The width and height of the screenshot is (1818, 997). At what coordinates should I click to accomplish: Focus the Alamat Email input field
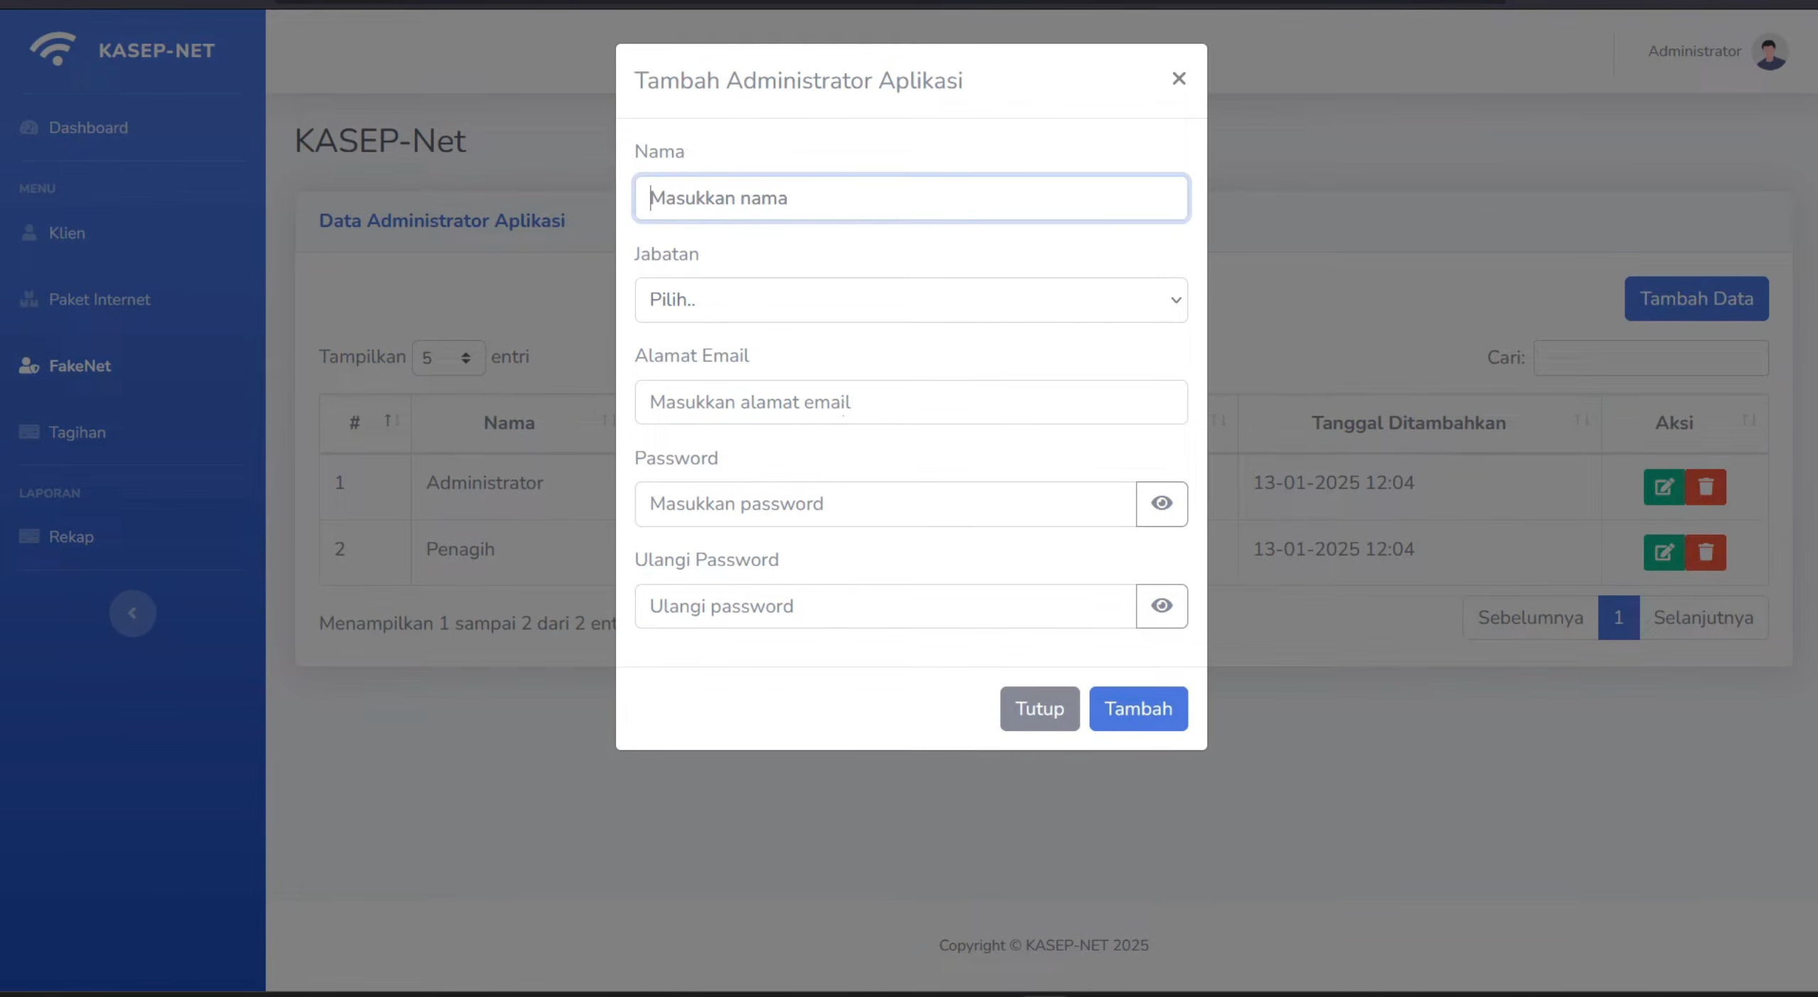tap(911, 402)
